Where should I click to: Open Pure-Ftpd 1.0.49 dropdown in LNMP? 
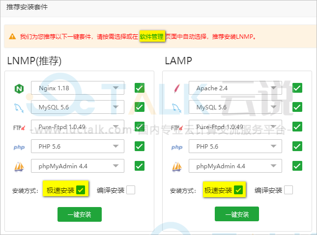coord(78,127)
